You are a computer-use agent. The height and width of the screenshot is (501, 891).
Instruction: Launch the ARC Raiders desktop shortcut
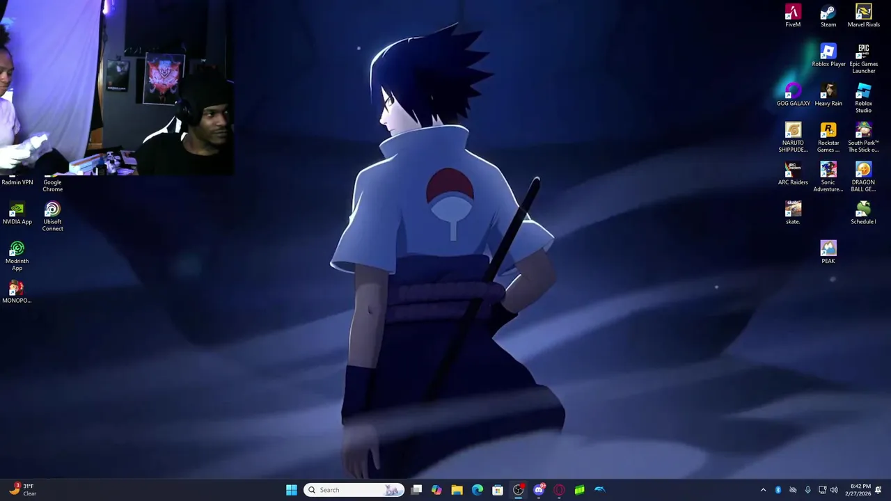793,174
